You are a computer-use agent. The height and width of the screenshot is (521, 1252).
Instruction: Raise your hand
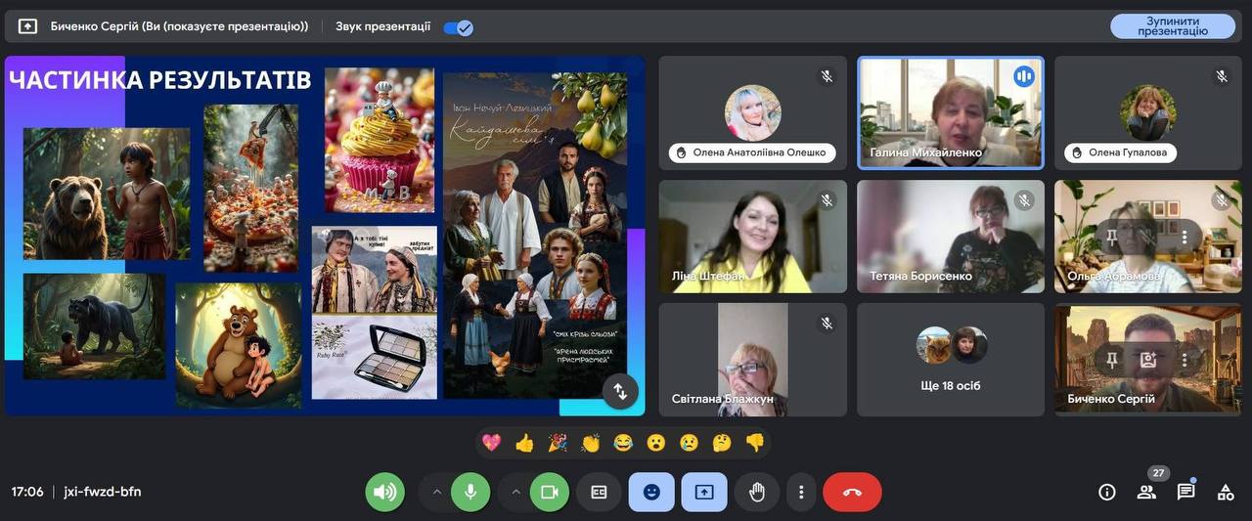point(756,492)
